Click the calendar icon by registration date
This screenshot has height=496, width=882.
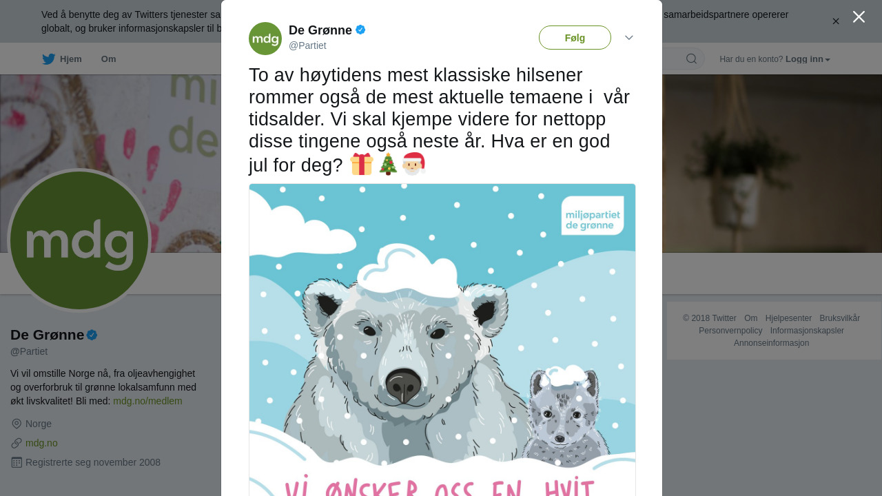17,462
